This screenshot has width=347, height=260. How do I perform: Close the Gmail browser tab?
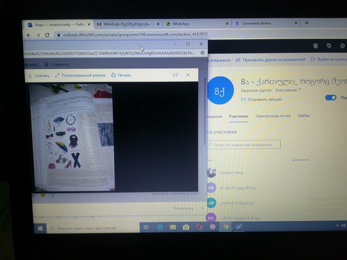158,24
